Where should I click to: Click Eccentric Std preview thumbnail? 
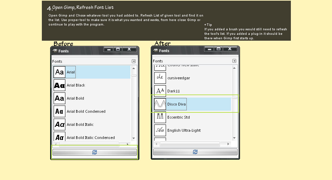(160, 117)
